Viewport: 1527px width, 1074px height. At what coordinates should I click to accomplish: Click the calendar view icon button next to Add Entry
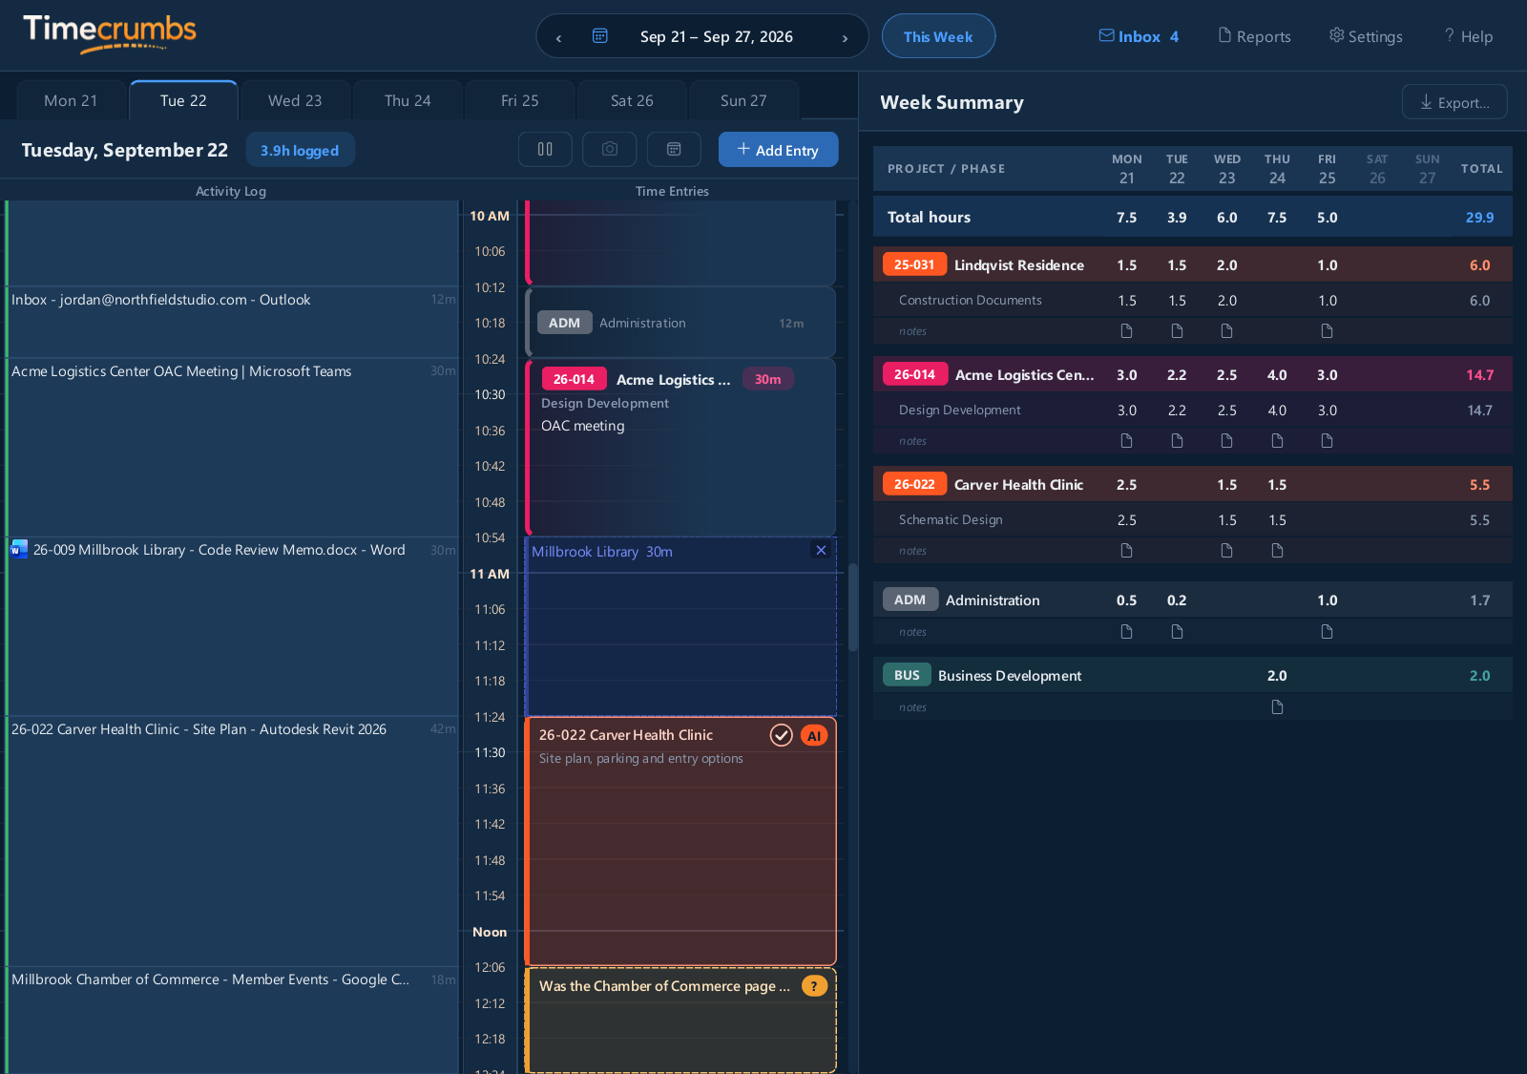[x=674, y=150]
